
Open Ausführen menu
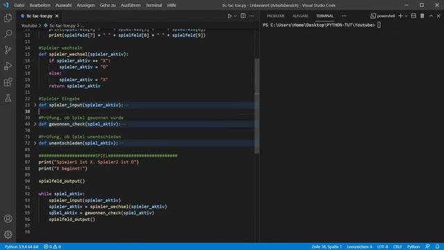pos(130,5)
